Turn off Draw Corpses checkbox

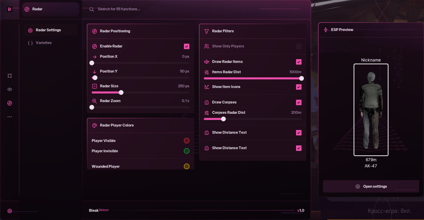click(299, 102)
